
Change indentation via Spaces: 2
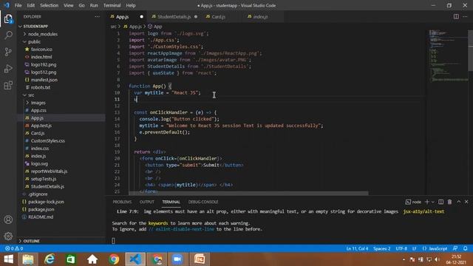click(381, 248)
